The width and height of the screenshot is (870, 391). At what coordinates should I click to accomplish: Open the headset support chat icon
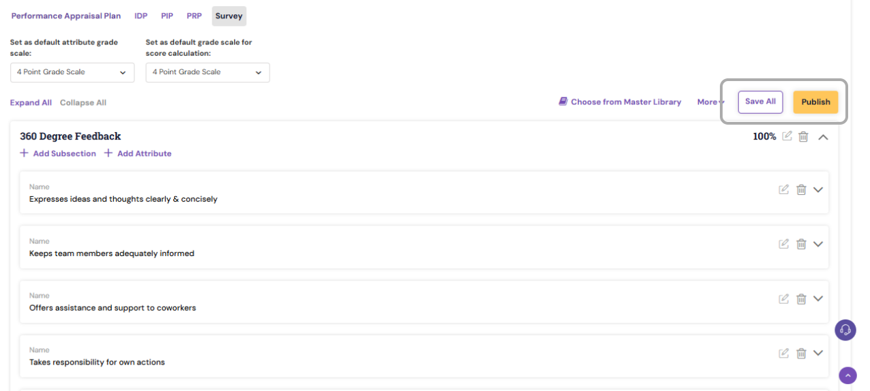click(x=845, y=330)
